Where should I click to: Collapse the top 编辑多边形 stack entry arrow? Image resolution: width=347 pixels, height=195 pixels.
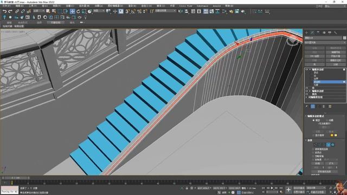(310, 69)
